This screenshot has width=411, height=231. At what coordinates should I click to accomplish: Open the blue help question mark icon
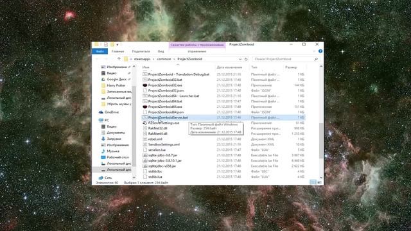[x=320, y=51]
